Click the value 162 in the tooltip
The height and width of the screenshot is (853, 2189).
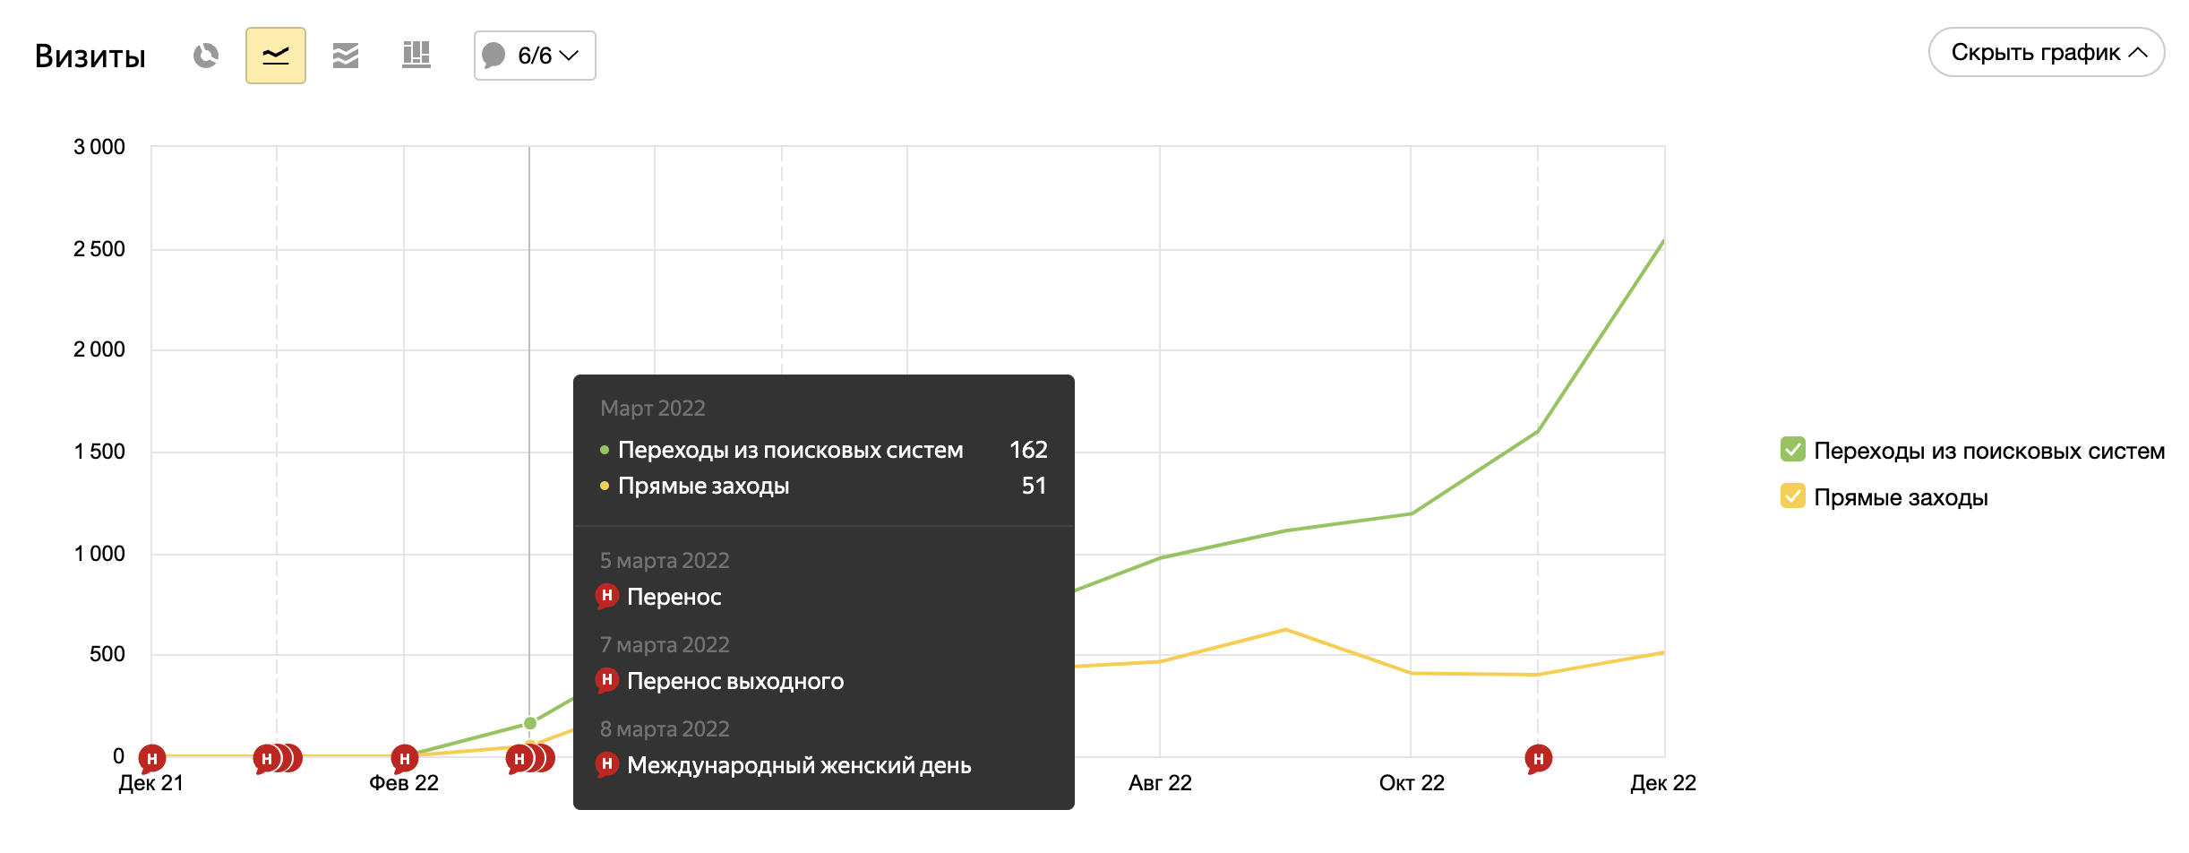click(1028, 450)
